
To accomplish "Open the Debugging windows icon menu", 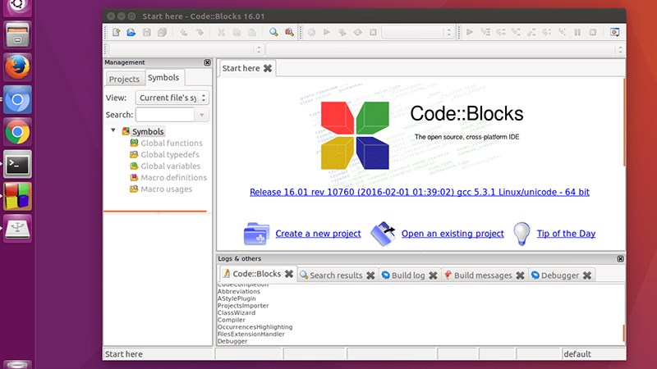I will pyautogui.click(x=614, y=32).
